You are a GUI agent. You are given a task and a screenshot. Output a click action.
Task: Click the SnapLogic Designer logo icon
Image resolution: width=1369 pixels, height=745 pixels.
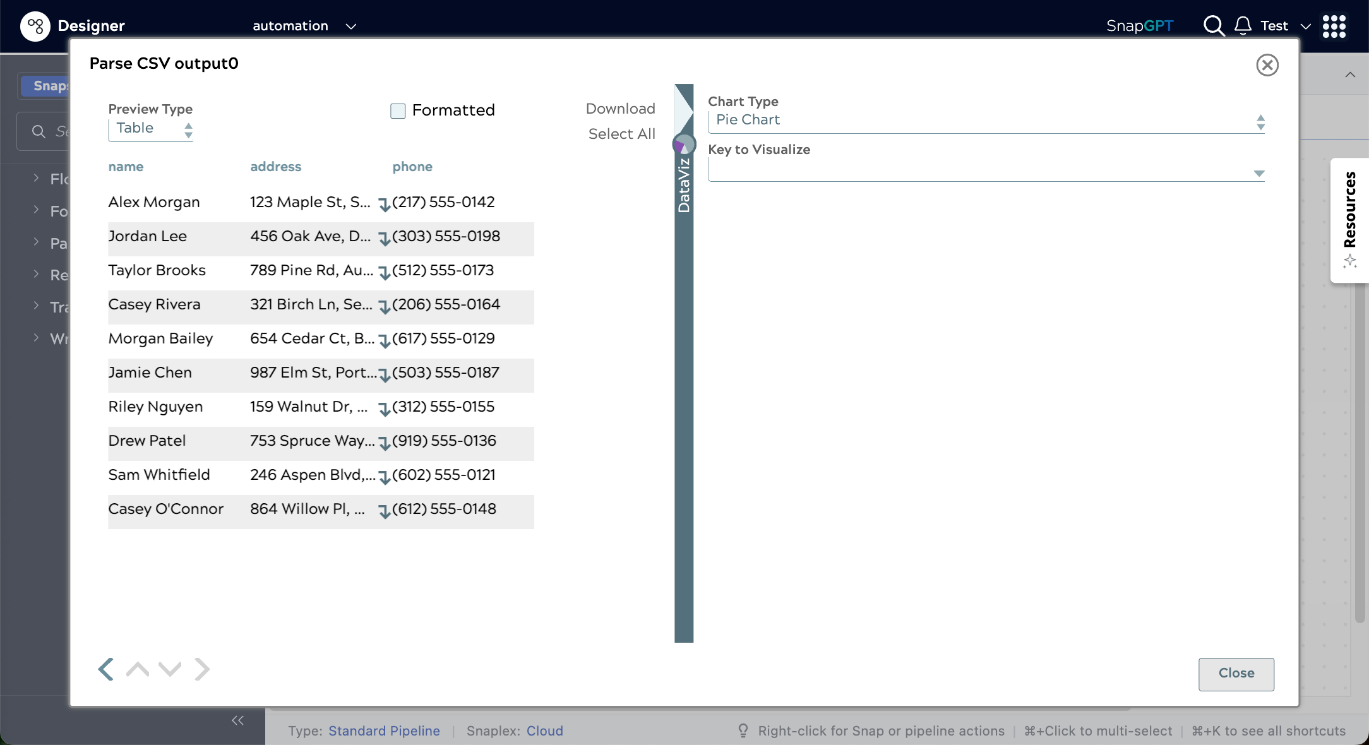pyautogui.click(x=35, y=26)
